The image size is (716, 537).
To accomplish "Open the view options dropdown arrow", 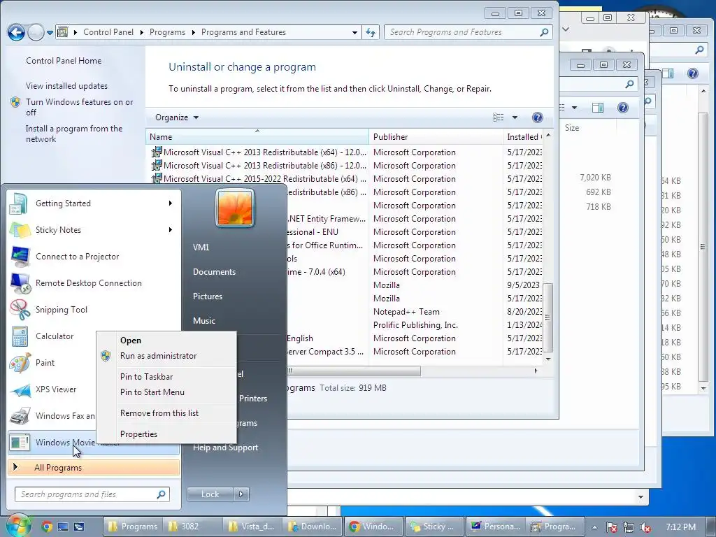I will click(515, 117).
